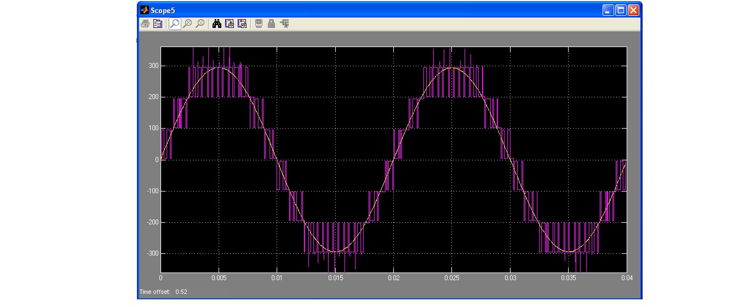
Task: Click the Autoscale binoculars icon
Action: click(x=217, y=24)
